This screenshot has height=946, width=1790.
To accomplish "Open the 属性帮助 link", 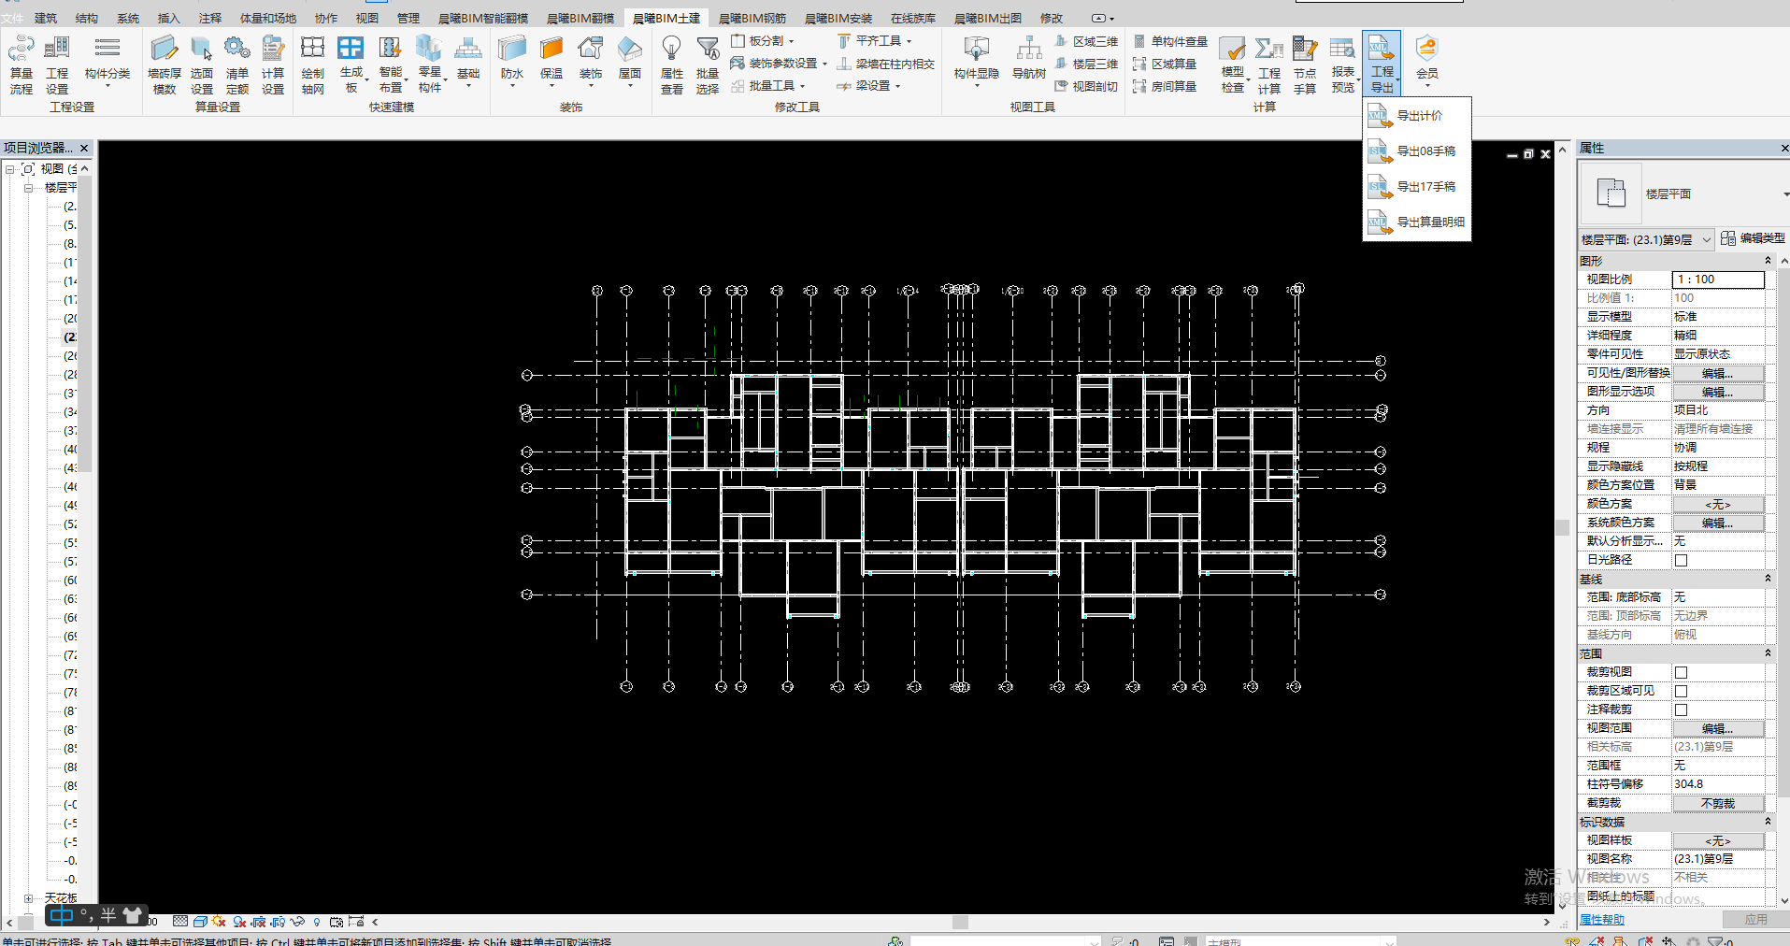I will [x=1602, y=920].
